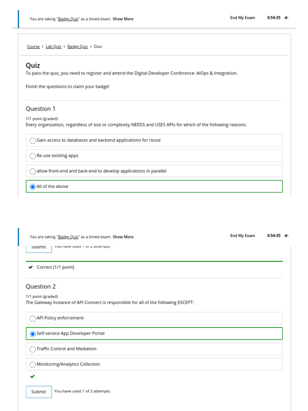
Task: Expand "Show More" in the second exam banner
Action: pyautogui.click(x=123, y=237)
